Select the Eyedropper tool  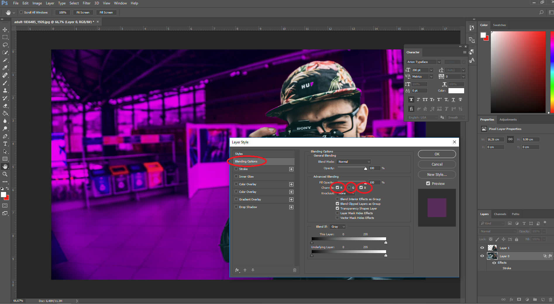click(x=5, y=68)
